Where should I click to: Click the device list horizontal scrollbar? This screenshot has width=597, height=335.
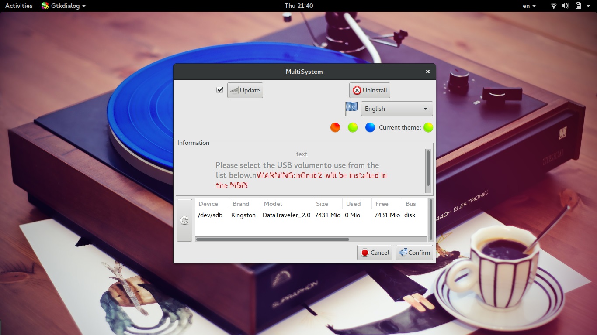273,239
